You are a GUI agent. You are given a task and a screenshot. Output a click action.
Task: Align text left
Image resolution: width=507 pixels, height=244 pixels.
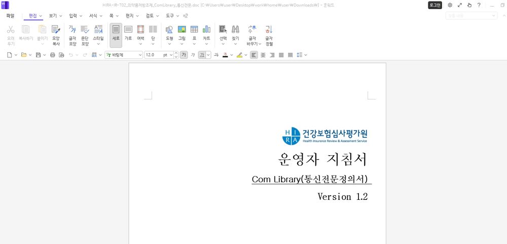pyautogui.click(x=254, y=55)
